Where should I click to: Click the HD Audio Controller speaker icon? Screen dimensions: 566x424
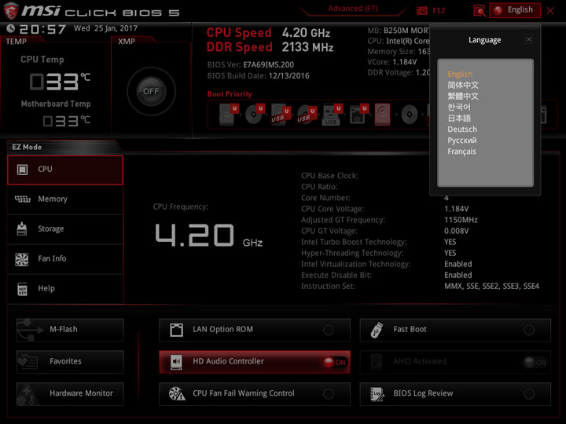pyautogui.click(x=177, y=362)
